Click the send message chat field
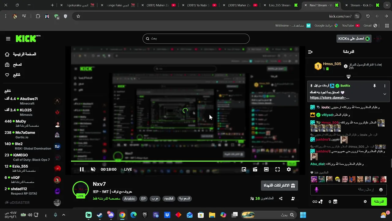Image resolution: width=392 pixels, height=221 pixels. coord(349,190)
